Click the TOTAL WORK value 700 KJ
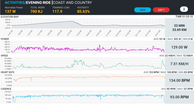The width and height of the screenshot is (194, 107). coord(36,12)
